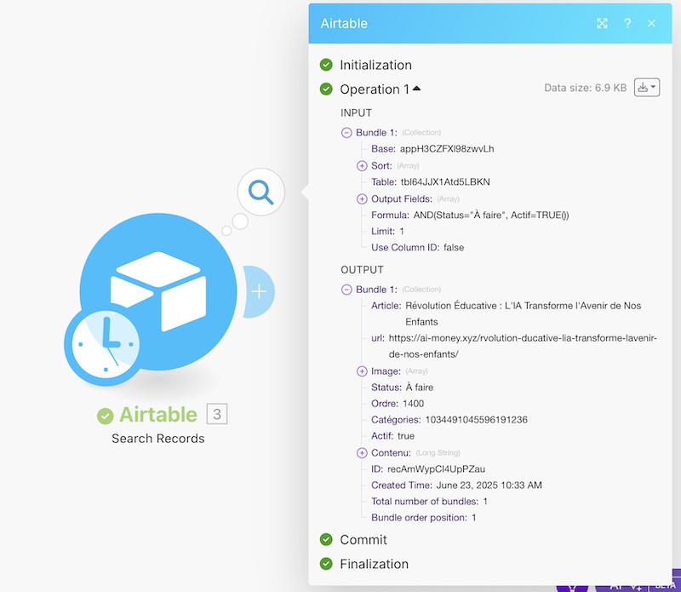
Task: Collapse Operation 1 details
Action: [416, 89]
